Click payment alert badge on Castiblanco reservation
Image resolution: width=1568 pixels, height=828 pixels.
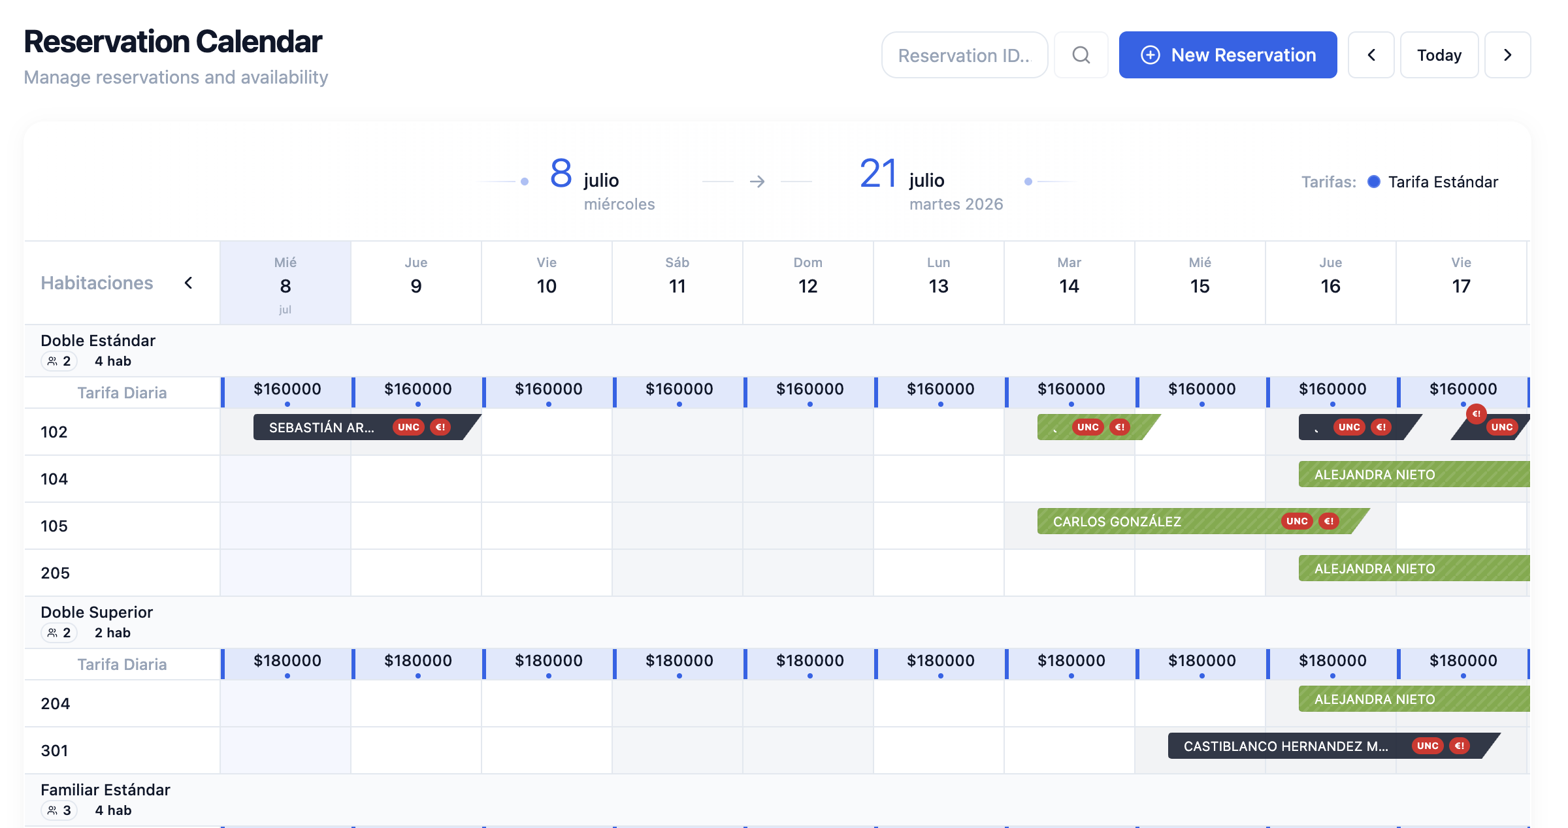click(x=1460, y=746)
